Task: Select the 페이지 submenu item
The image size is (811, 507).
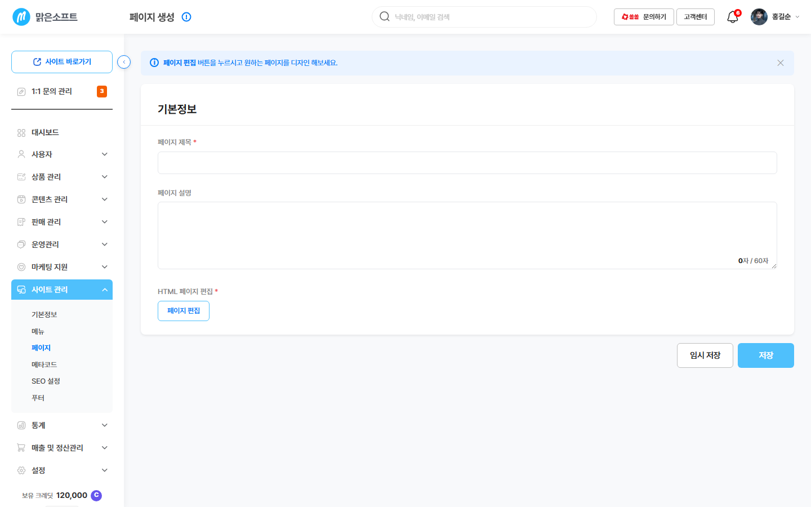Action: pyautogui.click(x=41, y=348)
